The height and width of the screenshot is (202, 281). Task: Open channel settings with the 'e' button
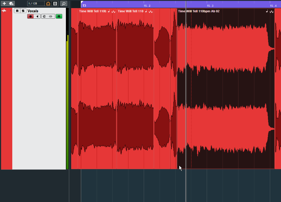point(44,16)
